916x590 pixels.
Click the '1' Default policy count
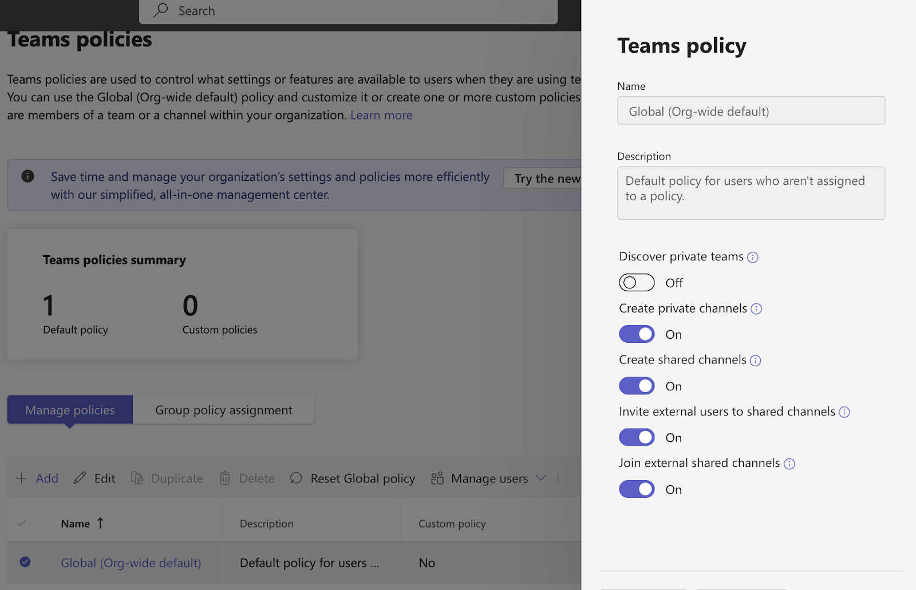[49, 306]
